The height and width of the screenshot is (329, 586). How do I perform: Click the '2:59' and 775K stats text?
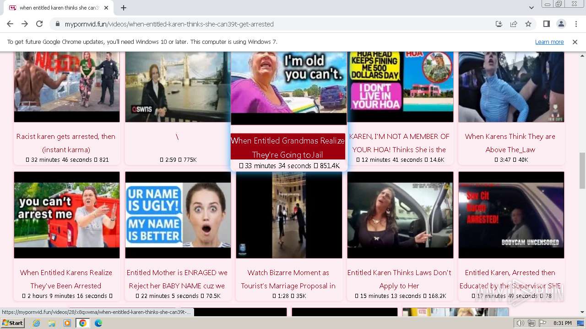(178, 160)
